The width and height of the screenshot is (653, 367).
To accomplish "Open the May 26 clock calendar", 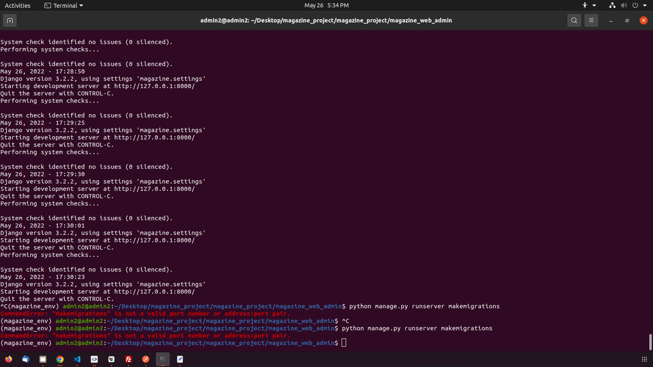I will tap(326, 6).
